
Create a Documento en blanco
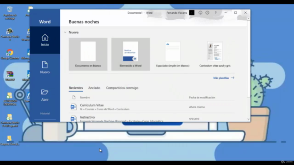coord(88,54)
